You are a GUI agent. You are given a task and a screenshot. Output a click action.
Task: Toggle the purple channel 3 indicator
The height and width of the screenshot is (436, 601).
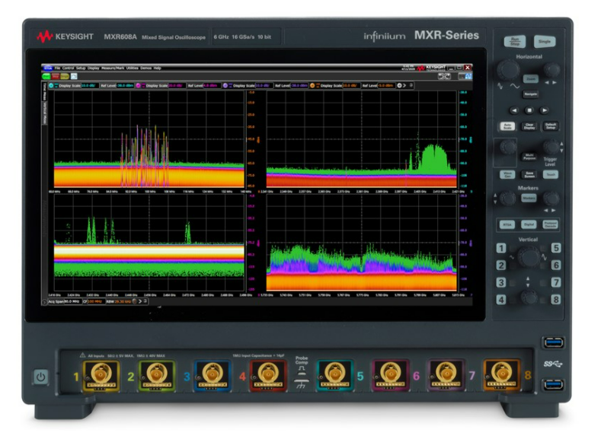pos(225,85)
